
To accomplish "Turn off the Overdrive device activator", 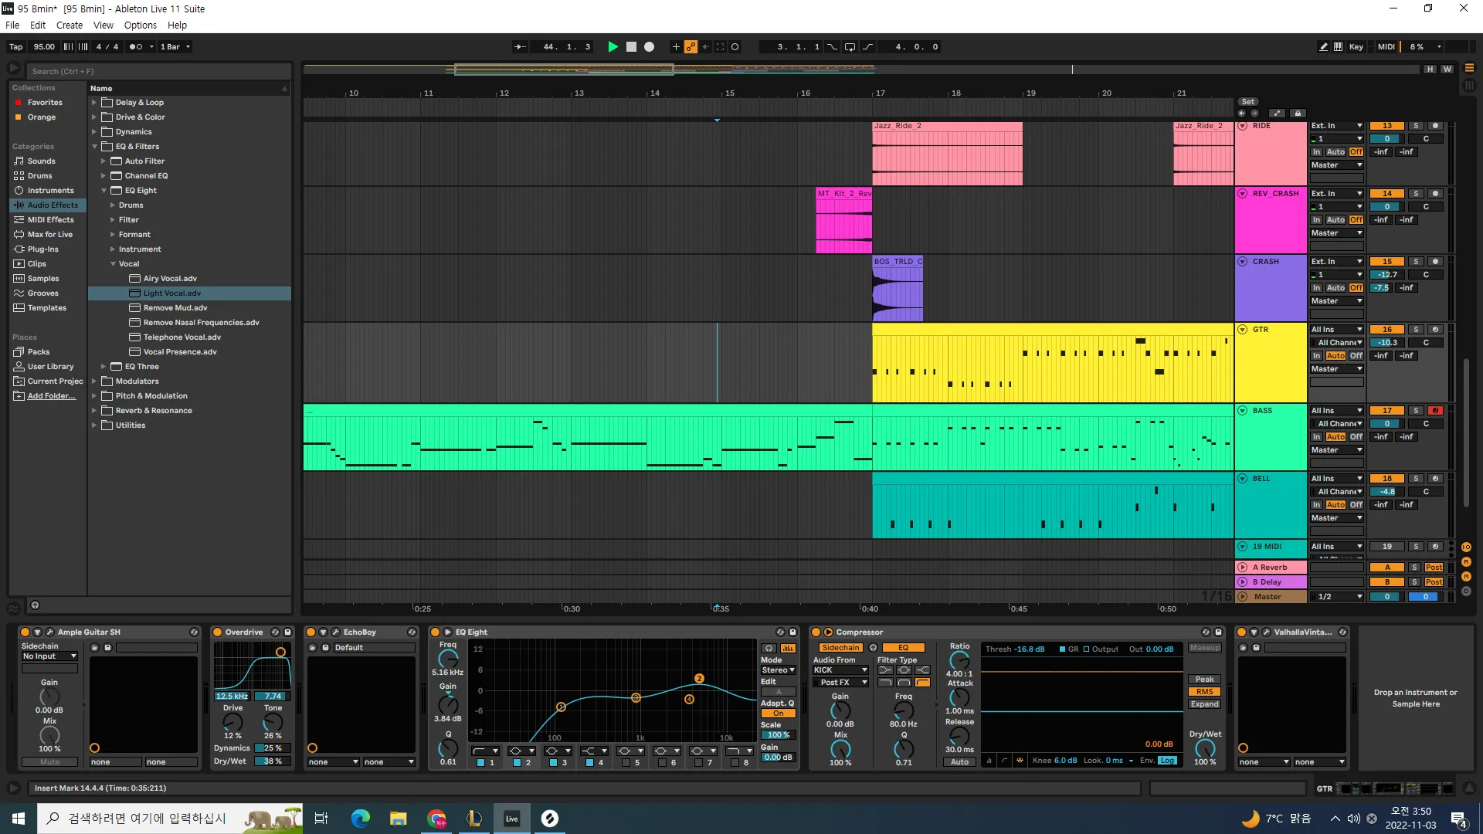I will (218, 632).
